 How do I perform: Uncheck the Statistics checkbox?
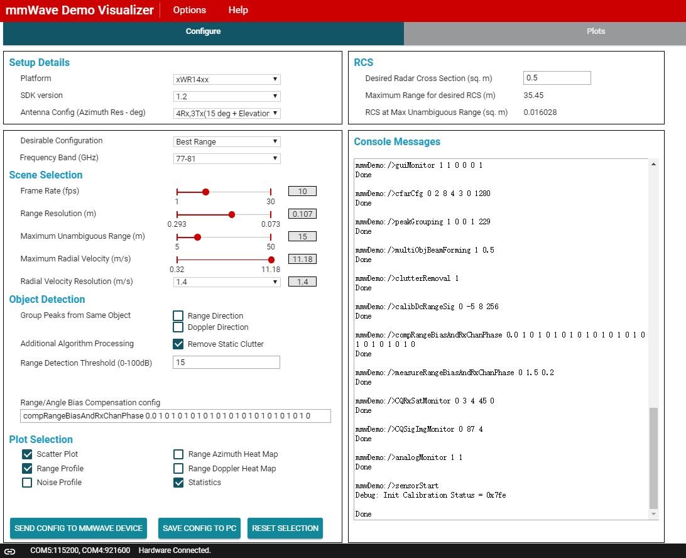(x=178, y=483)
